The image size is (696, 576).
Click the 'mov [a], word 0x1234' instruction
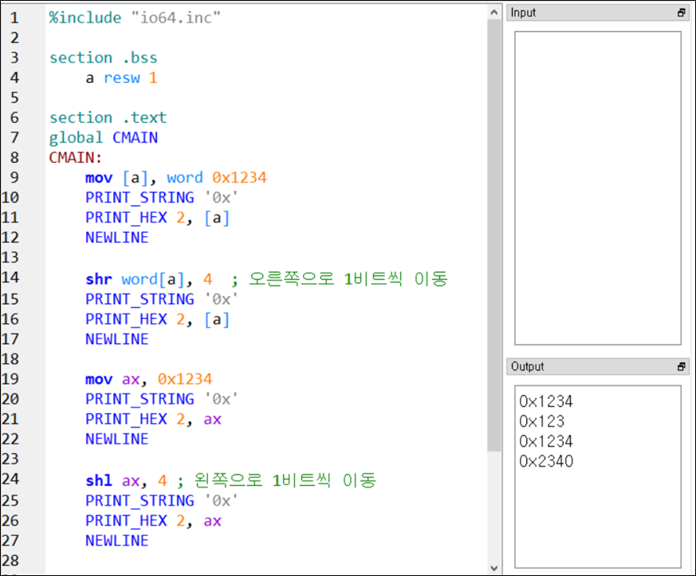pos(175,178)
